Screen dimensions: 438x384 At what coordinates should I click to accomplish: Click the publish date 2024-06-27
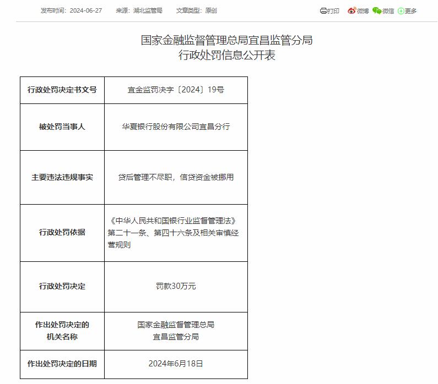[x=86, y=10]
